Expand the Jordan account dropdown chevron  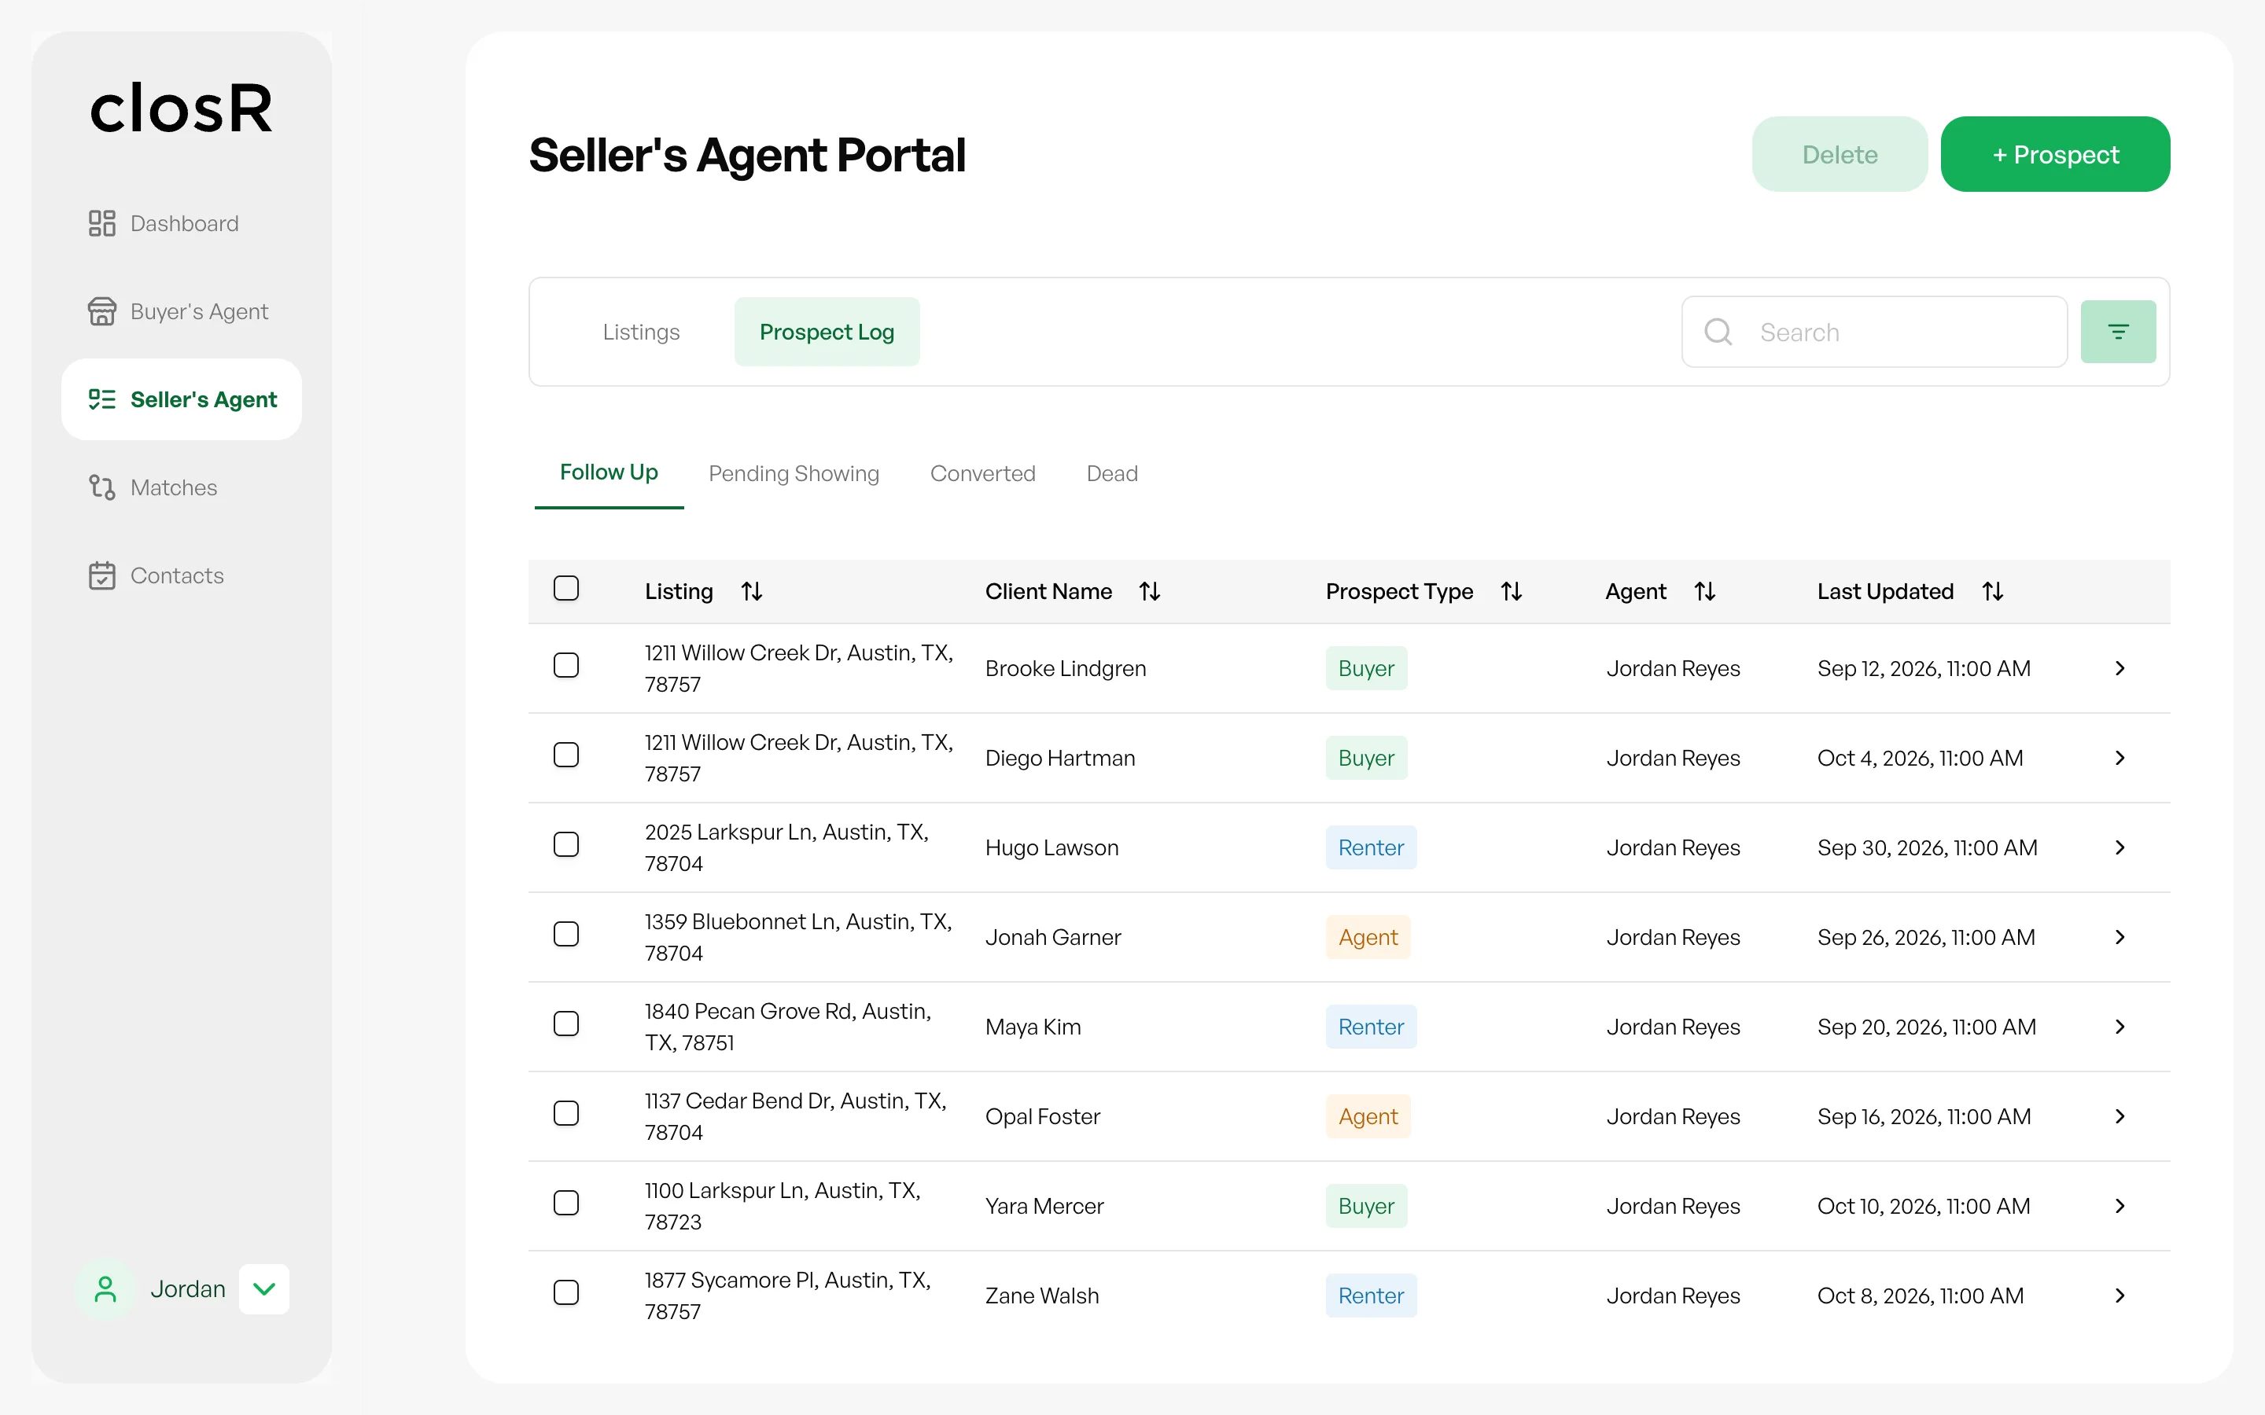(x=264, y=1288)
